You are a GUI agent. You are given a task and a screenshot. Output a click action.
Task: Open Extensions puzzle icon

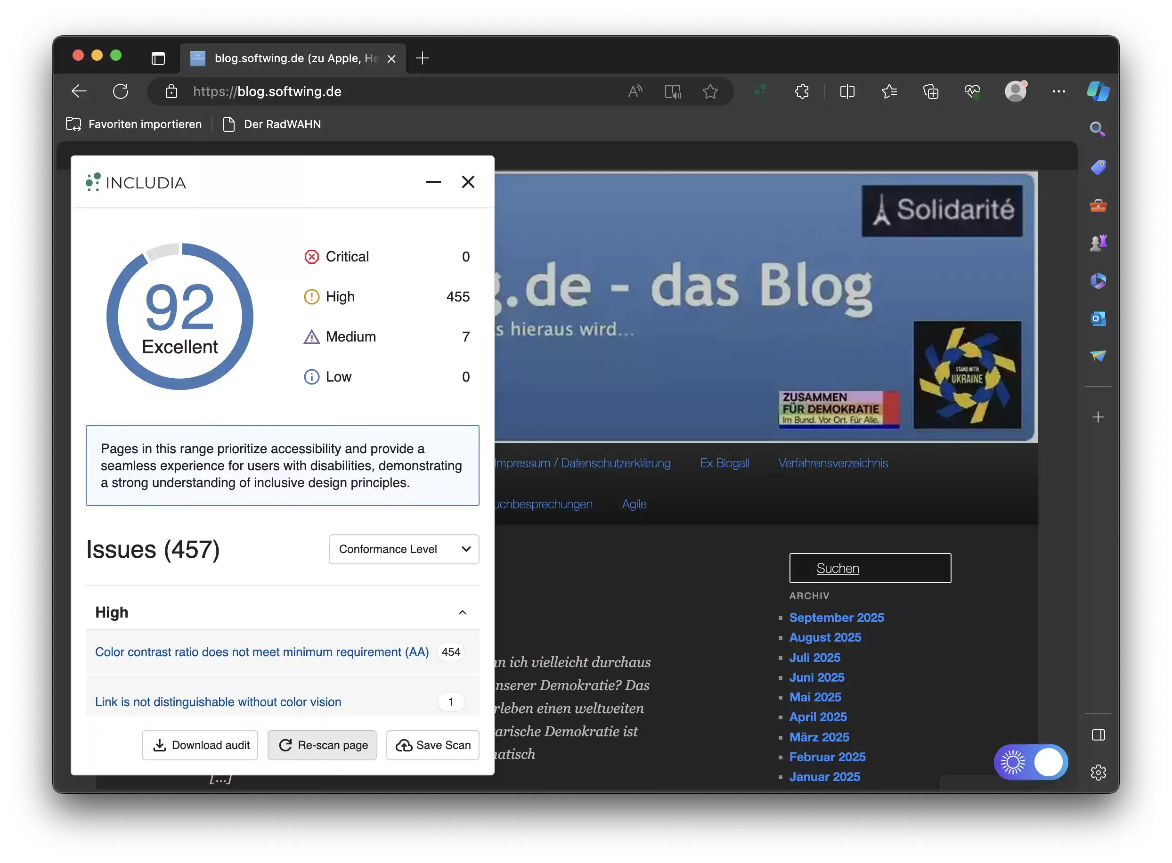click(802, 91)
